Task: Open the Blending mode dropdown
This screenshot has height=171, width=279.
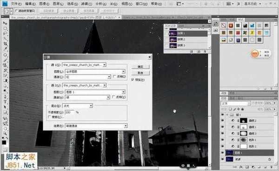Action: [x=78, y=106]
